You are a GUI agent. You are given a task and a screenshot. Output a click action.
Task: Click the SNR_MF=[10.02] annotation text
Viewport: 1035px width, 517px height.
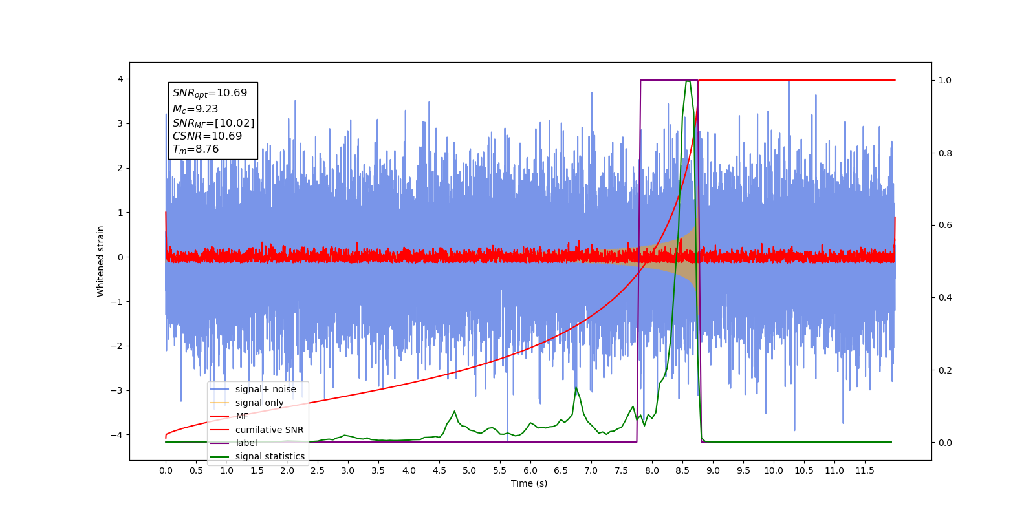(x=213, y=123)
